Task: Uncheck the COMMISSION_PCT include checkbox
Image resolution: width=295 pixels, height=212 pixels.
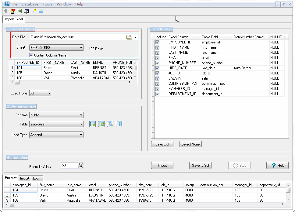Action: [x=157, y=84]
